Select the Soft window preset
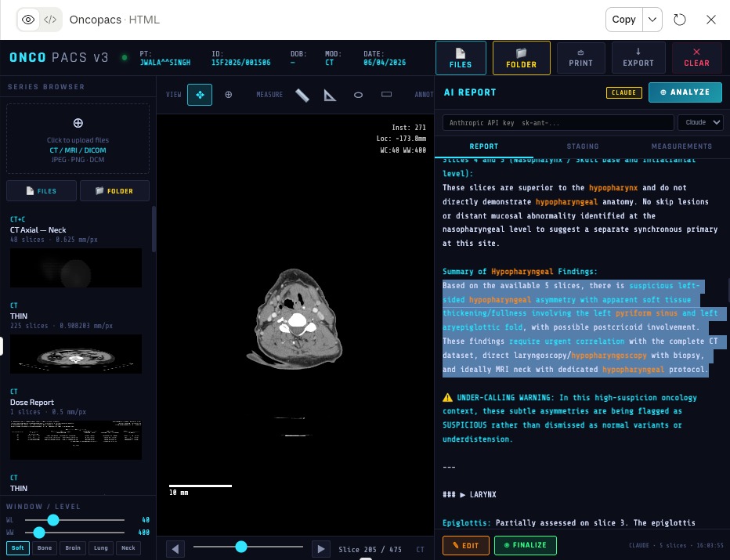This screenshot has width=730, height=560. pos(18,548)
